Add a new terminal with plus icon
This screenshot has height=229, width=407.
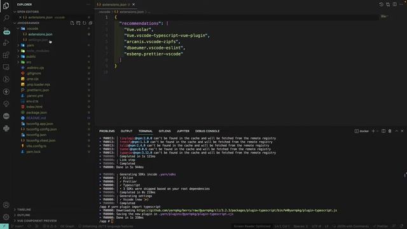pos(373,131)
